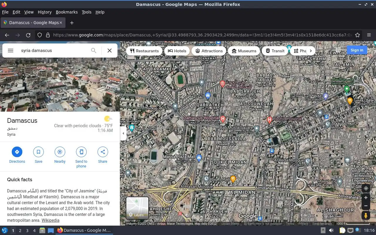The width and height of the screenshot is (376, 235).
Task: Click the search magnifier icon
Action: [x=93, y=51]
